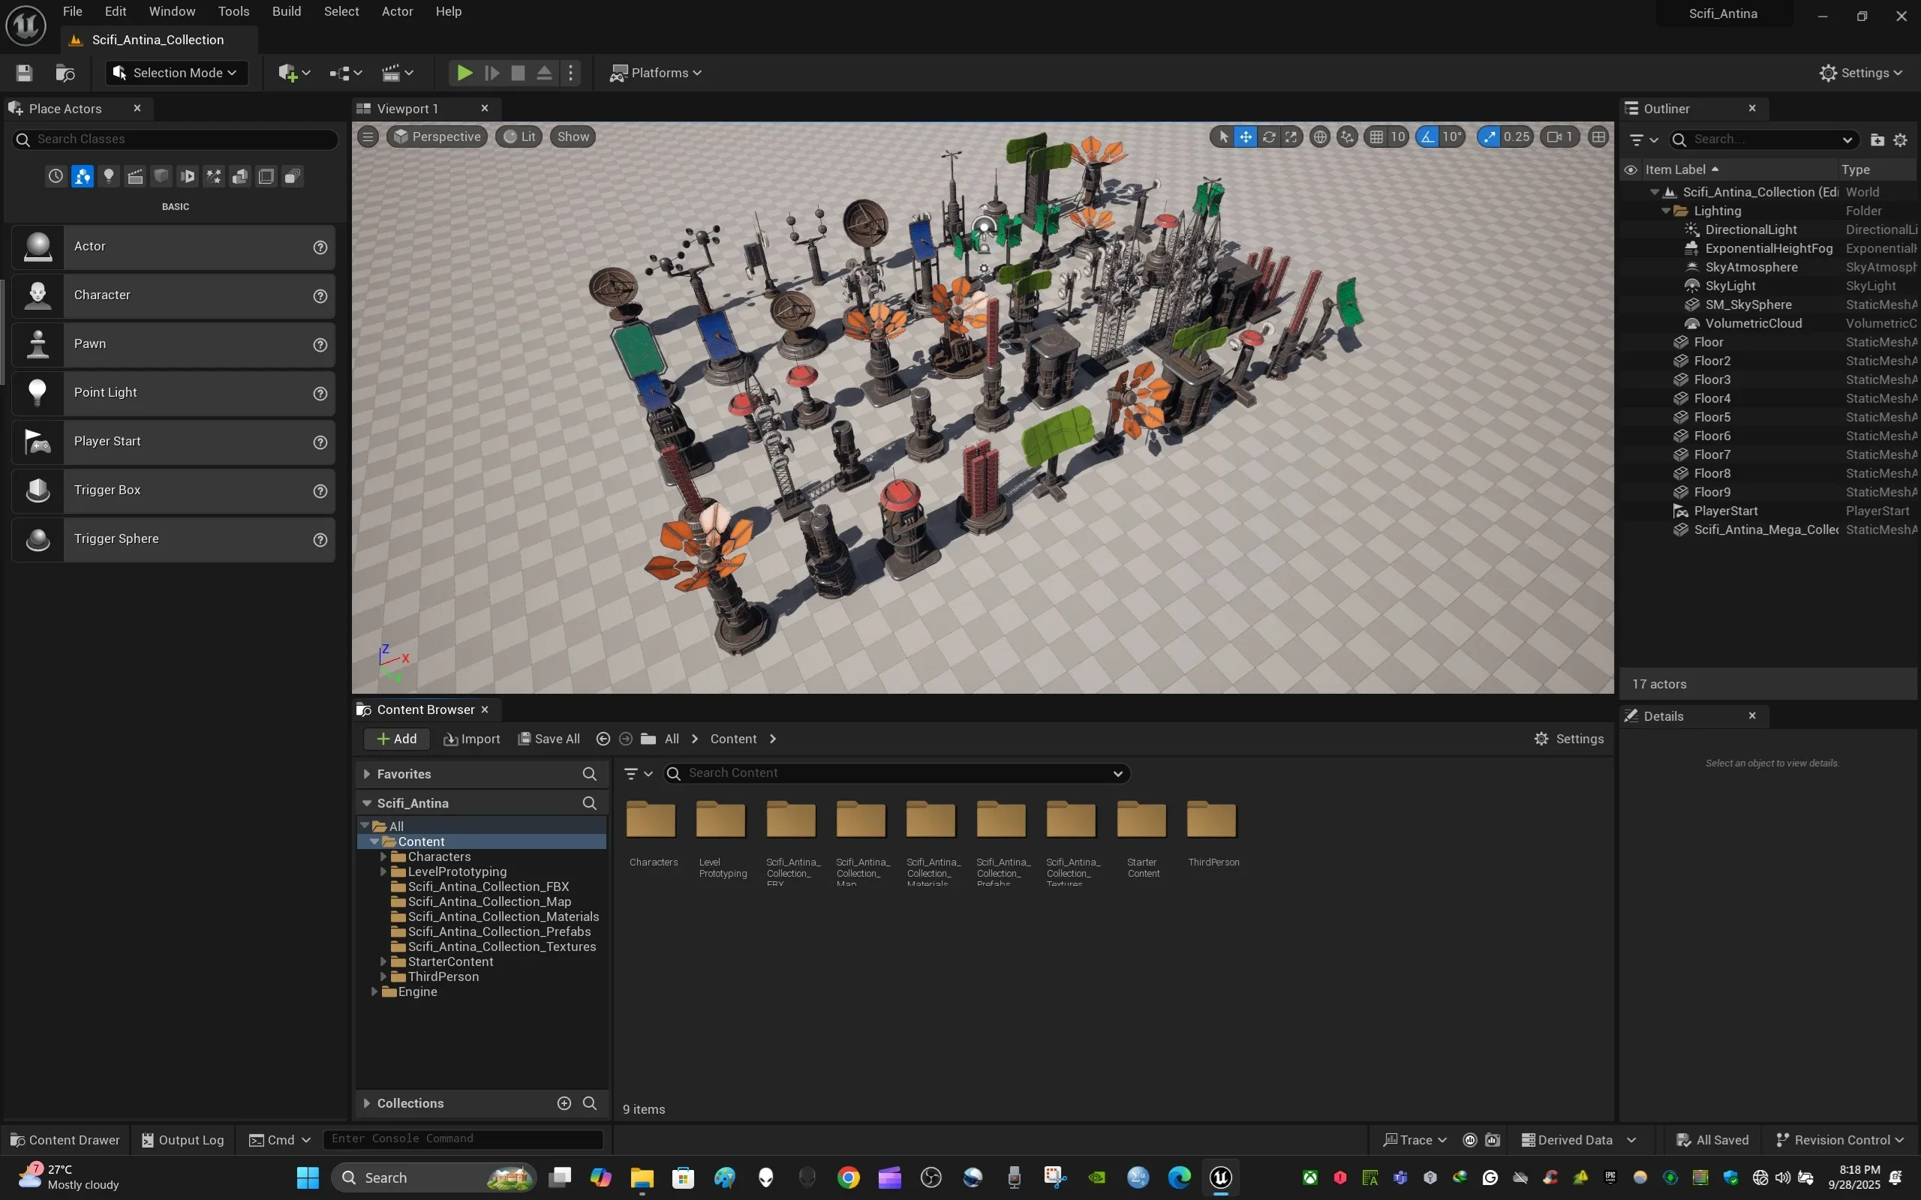Select the rotate transform tool in viewport

[1268, 136]
